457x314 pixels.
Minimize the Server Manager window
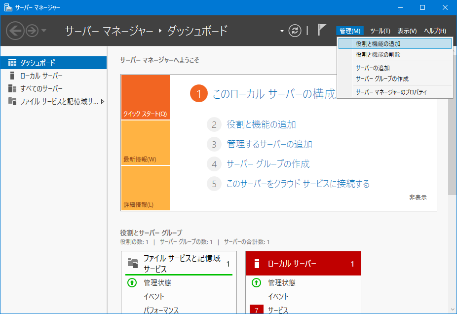pos(400,7)
